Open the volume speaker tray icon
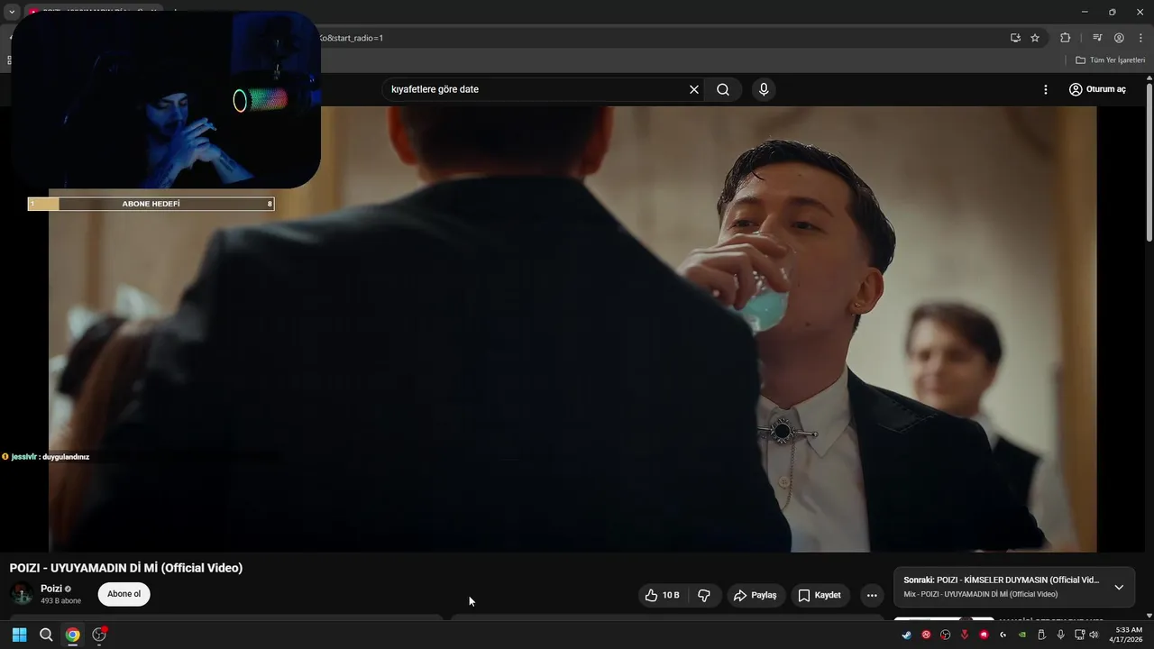 pos(1094,635)
